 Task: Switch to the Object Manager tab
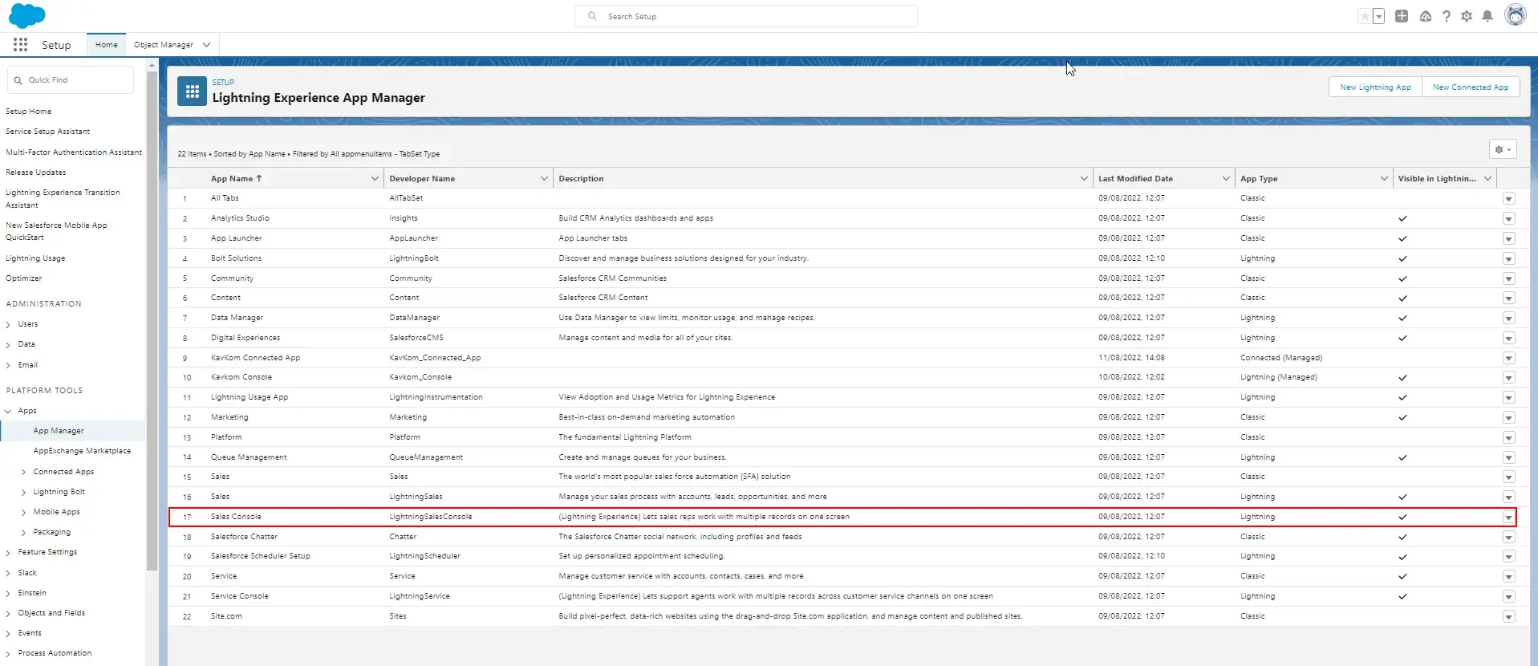(163, 45)
